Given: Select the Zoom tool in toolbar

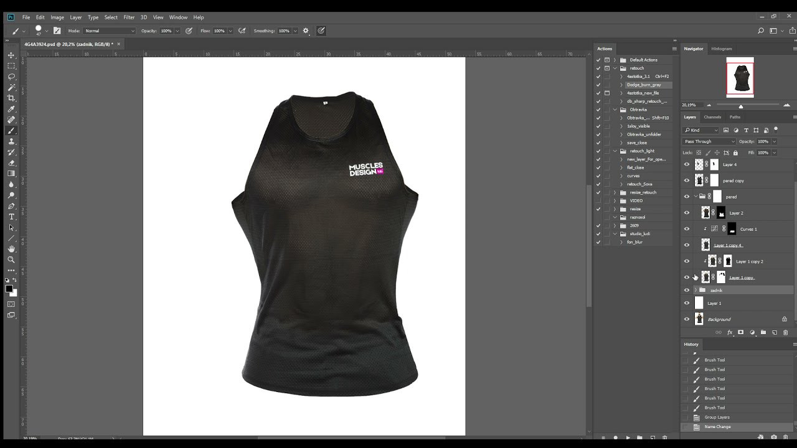Looking at the screenshot, I should click(11, 259).
